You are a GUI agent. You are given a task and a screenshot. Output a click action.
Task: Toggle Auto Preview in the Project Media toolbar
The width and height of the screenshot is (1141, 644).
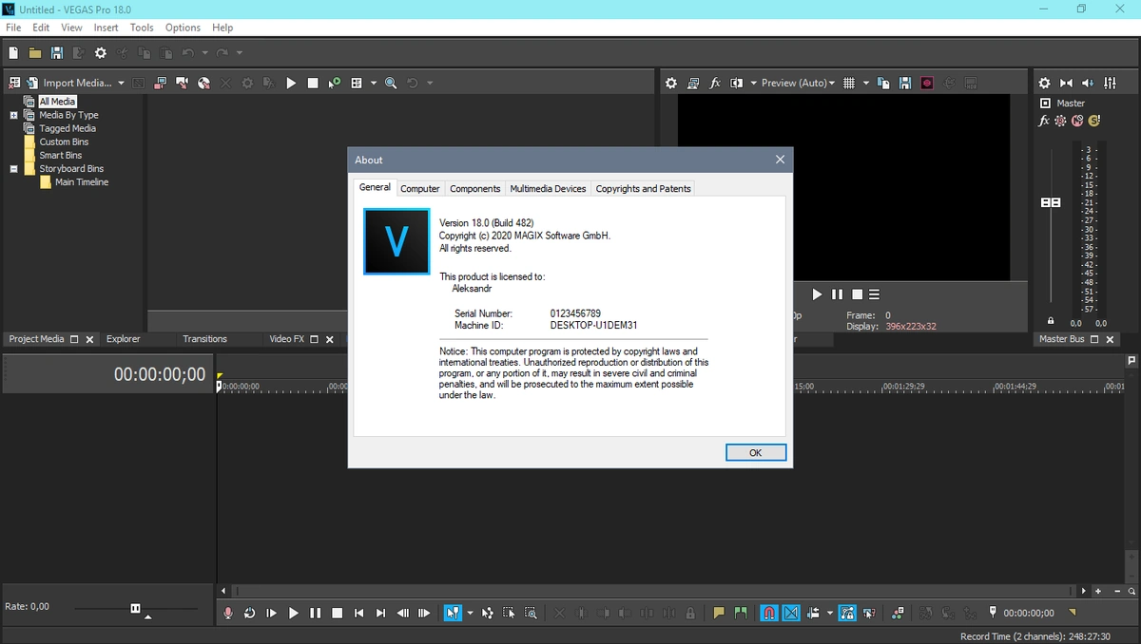click(335, 83)
